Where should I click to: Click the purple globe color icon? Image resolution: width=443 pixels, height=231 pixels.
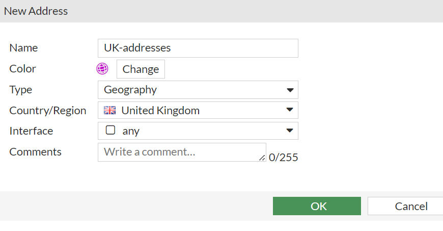pyautogui.click(x=102, y=69)
